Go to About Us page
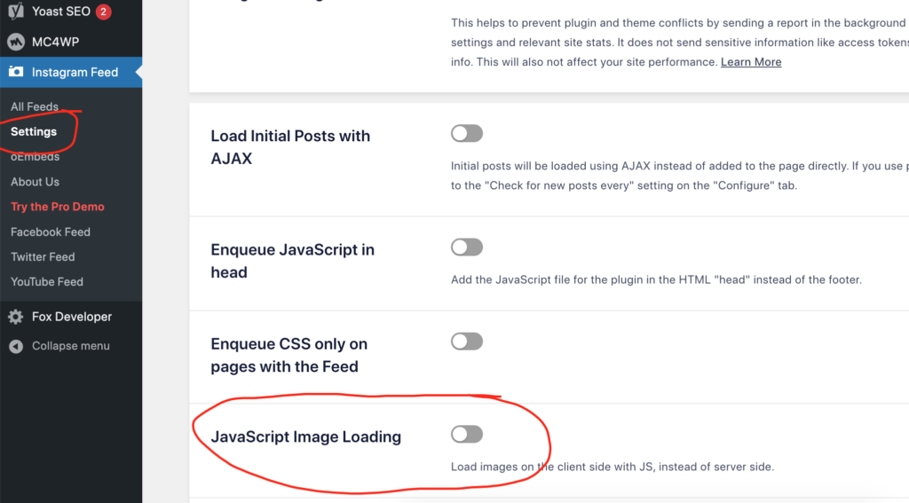Screen dimensions: 909x503 [x=35, y=181]
